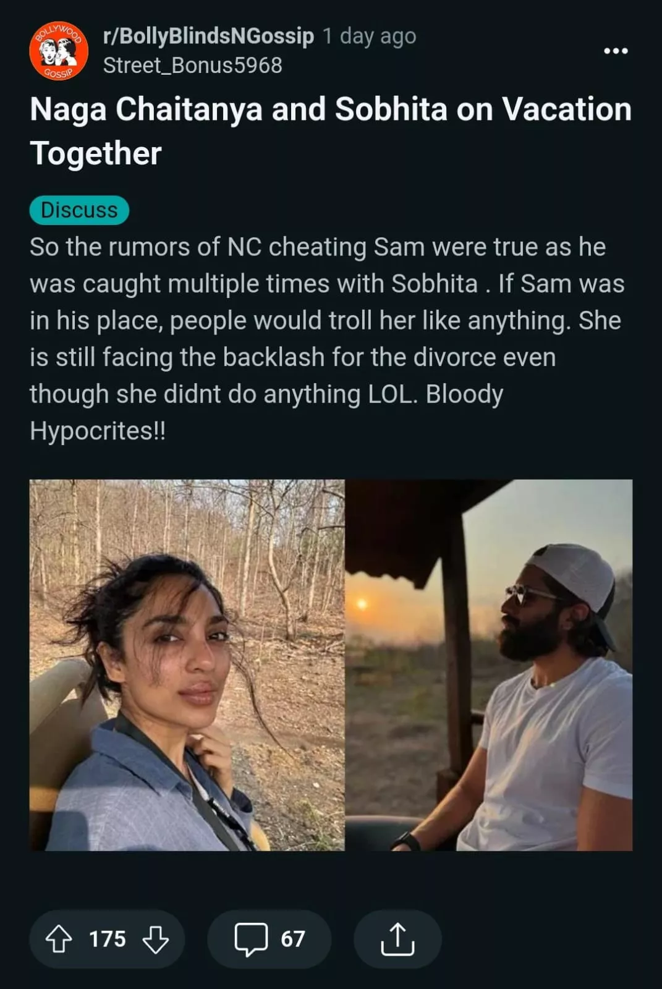The image size is (662, 989).
Task: Click the Bollywood Gossip subreddit avatar
Action: coord(59,51)
